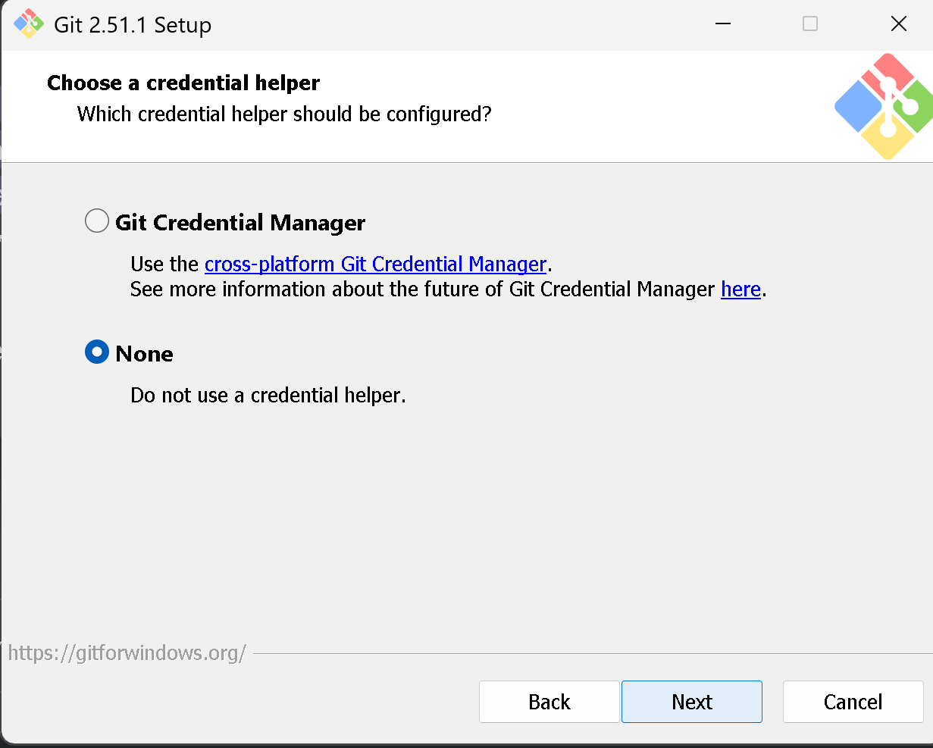Click the "Do not use a credential helper" description
The image size is (933, 748).
click(x=268, y=396)
